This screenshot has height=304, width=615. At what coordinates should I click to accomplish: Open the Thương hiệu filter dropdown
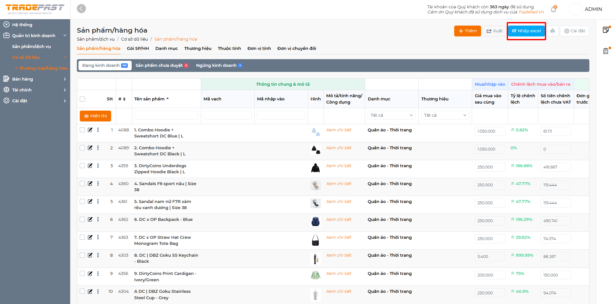pos(445,115)
